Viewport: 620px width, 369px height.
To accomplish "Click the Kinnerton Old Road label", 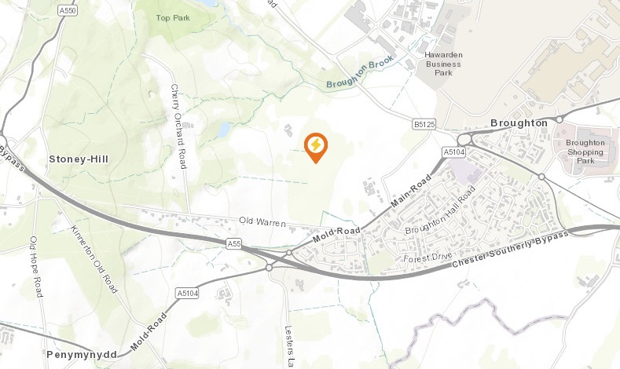I will (94, 260).
